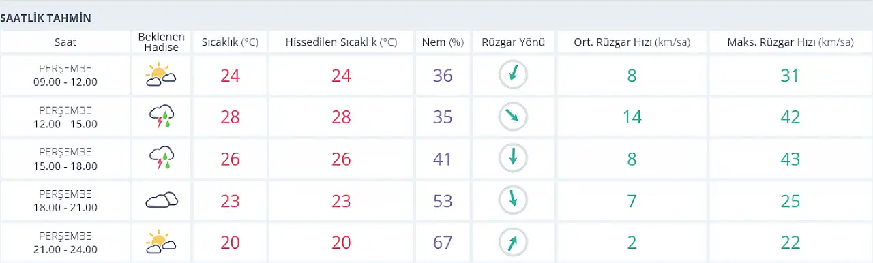This screenshot has width=873, height=263.
Task: Click the thunderstorm icon for 15.00 - 18.00
Action: (162, 158)
